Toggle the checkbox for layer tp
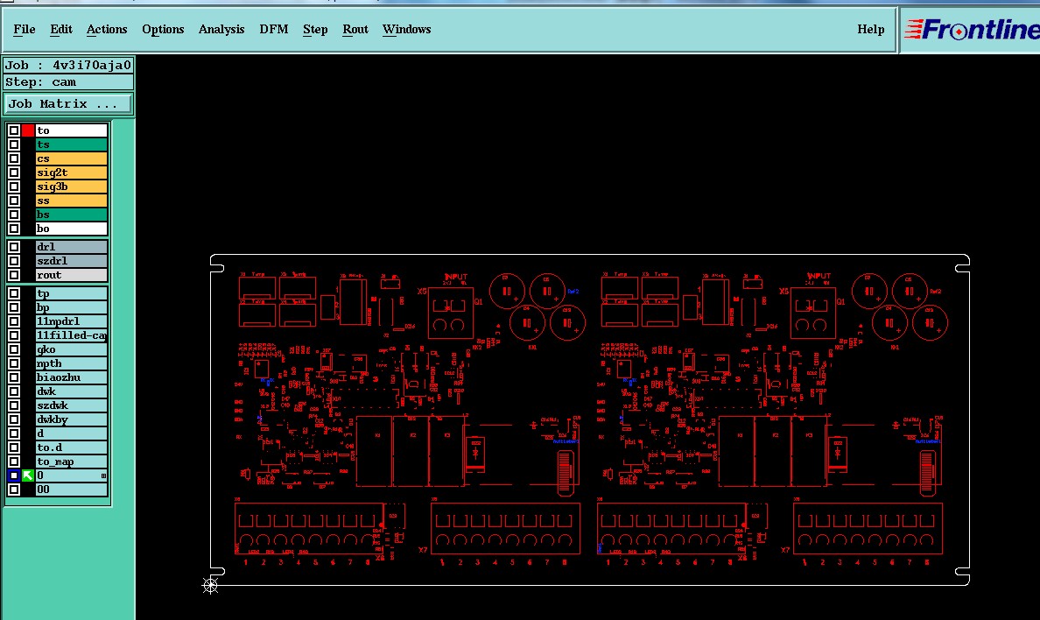 (14, 292)
